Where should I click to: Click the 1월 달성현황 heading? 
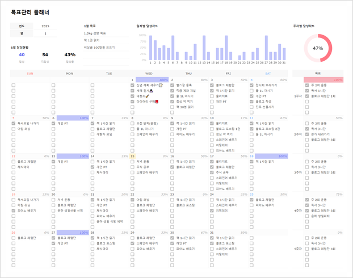click(20, 48)
